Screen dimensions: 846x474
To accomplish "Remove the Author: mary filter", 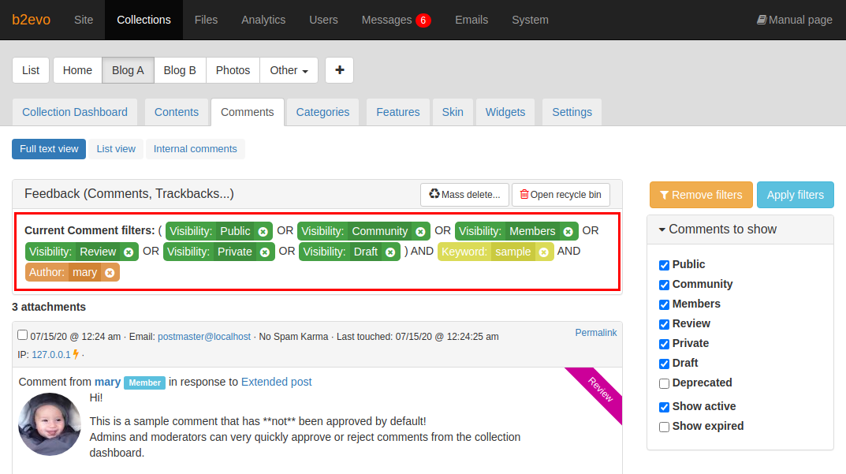I will (x=110, y=273).
